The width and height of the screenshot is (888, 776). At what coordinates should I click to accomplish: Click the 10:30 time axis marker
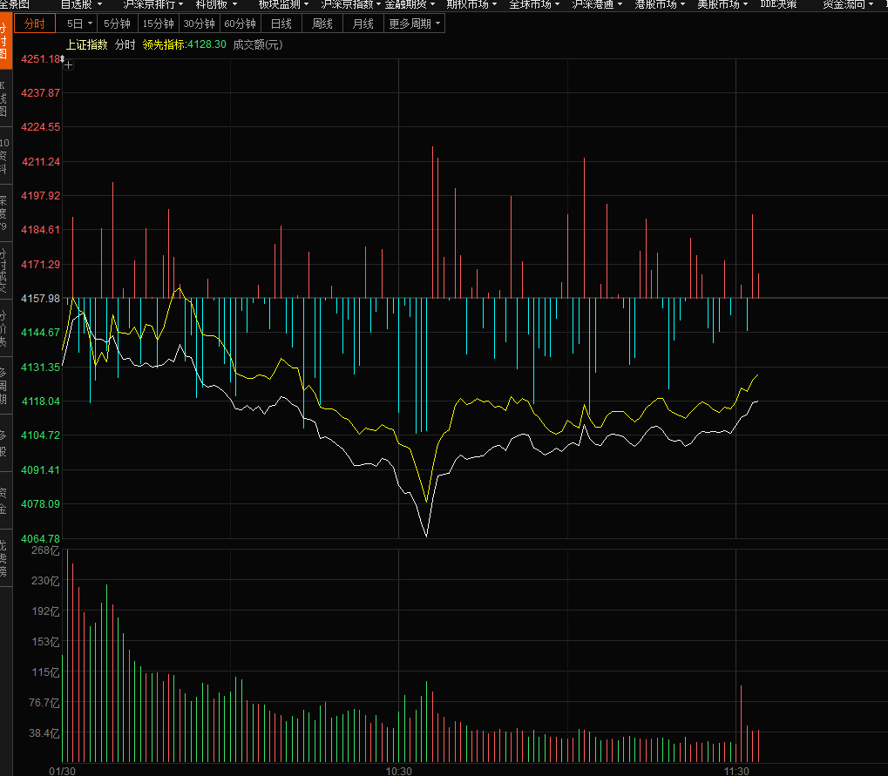pos(398,771)
